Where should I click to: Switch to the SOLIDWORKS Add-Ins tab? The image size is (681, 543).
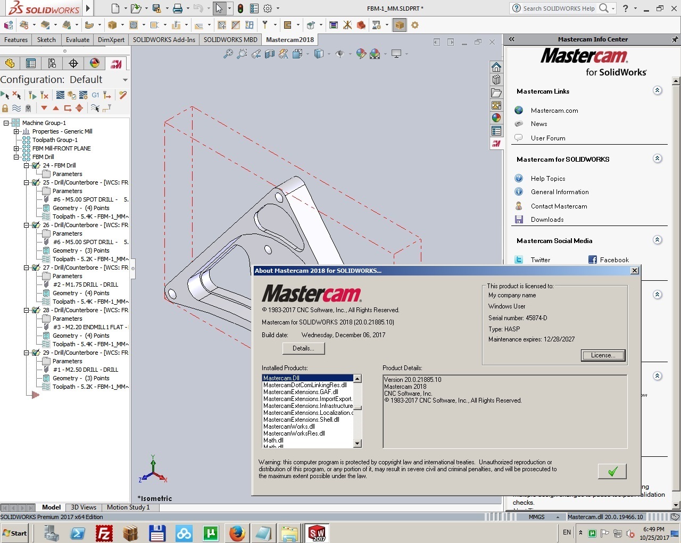click(x=164, y=40)
